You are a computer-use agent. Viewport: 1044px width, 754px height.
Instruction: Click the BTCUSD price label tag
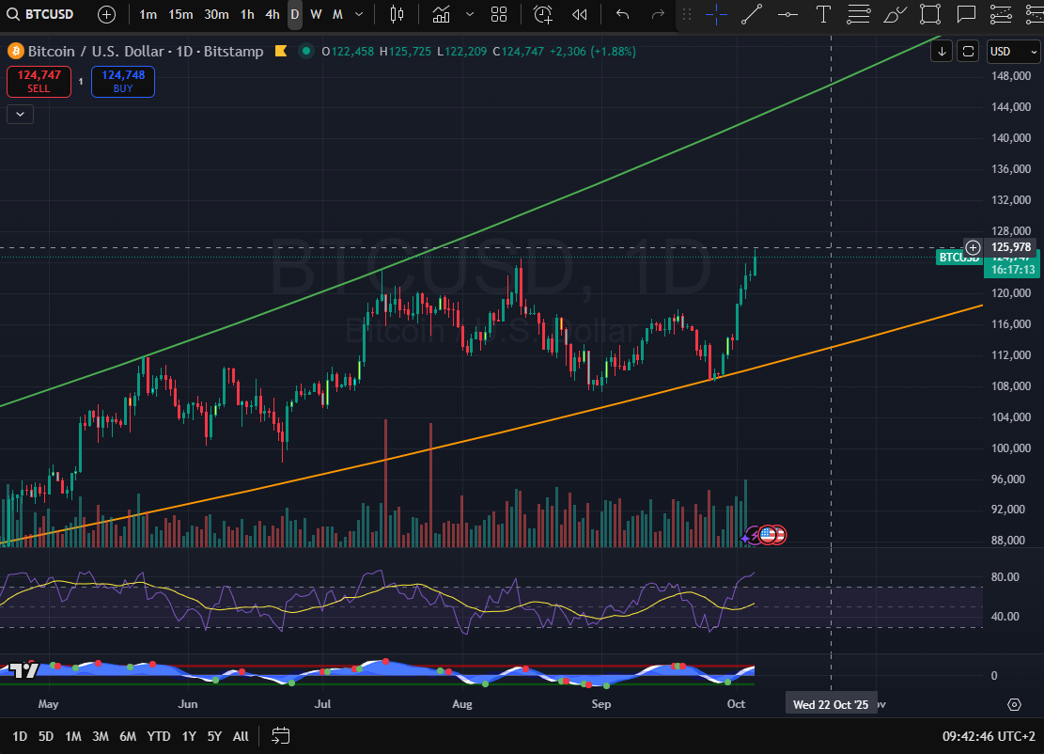click(x=958, y=258)
